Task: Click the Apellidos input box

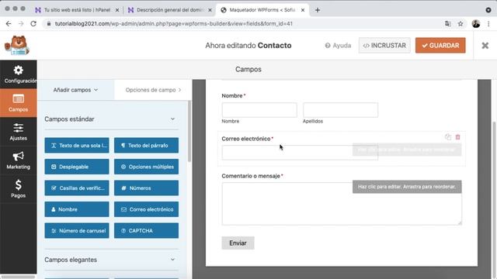Action: (340, 110)
